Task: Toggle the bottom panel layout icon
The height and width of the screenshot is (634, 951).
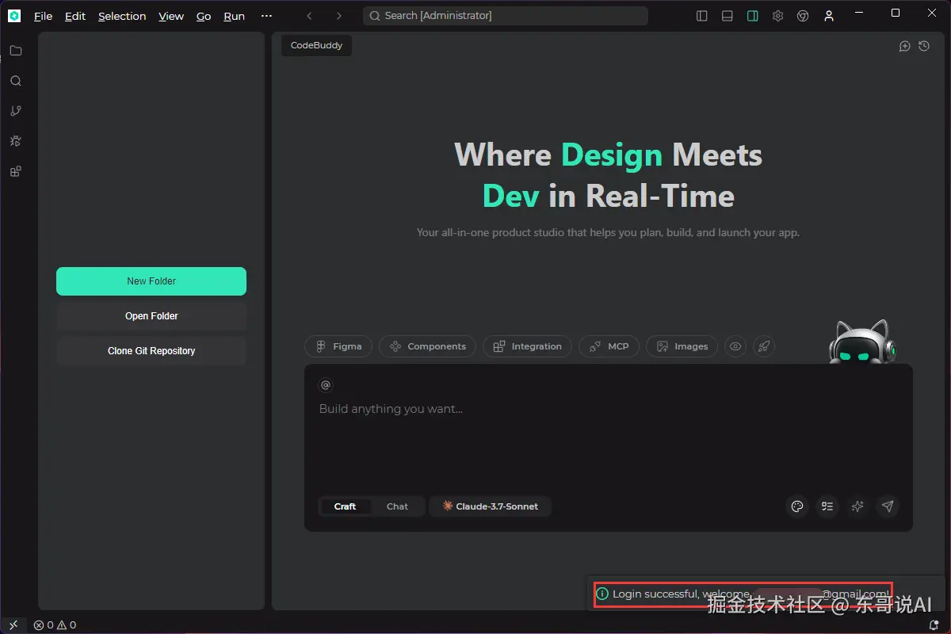Action: click(x=727, y=16)
